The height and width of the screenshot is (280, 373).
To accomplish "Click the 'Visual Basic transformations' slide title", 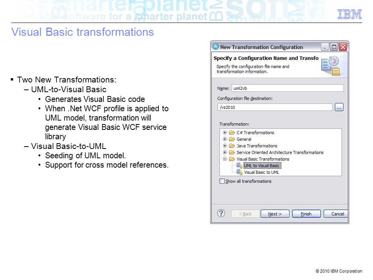I will coord(82,32).
